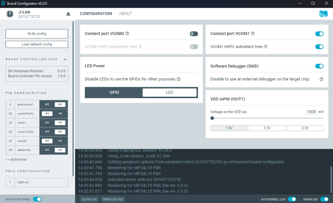Set ledcontrol pin to OFF
The image size is (333, 203).
tap(47, 150)
